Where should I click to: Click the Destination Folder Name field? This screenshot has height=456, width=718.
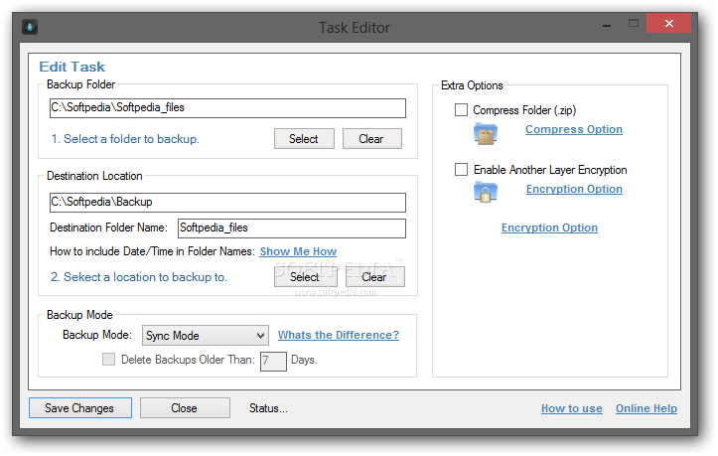point(291,228)
